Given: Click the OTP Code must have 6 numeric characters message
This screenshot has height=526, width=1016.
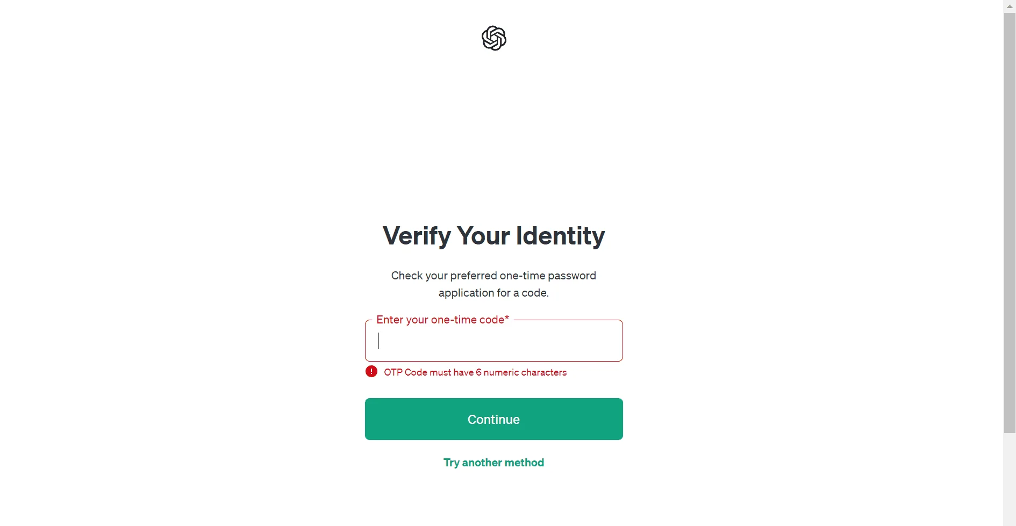Looking at the screenshot, I should [x=475, y=372].
